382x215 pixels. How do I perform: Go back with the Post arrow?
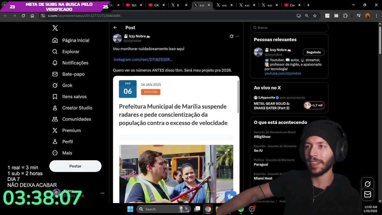click(115, 27)
